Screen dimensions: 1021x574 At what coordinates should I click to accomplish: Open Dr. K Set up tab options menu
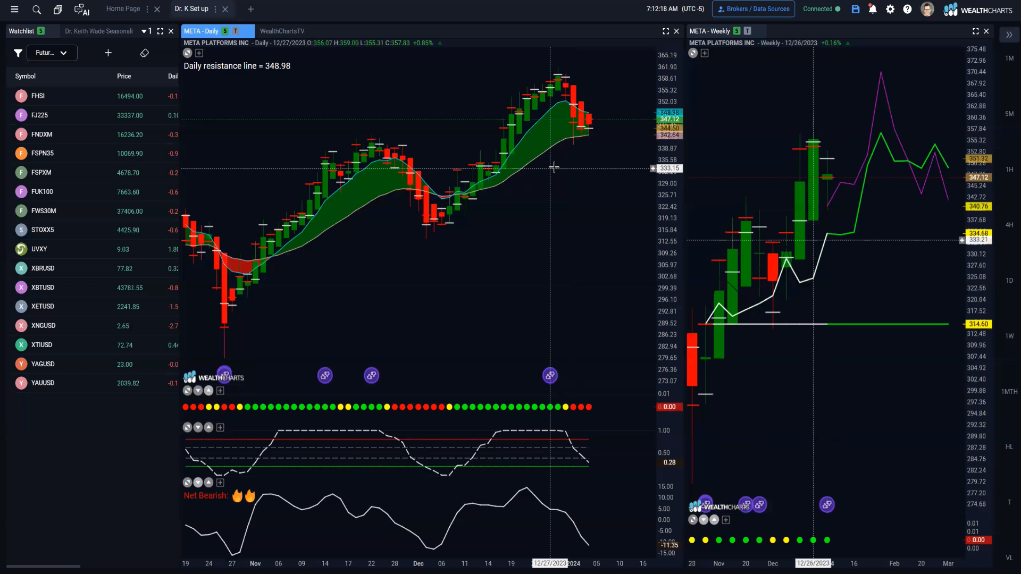(215, 9)
